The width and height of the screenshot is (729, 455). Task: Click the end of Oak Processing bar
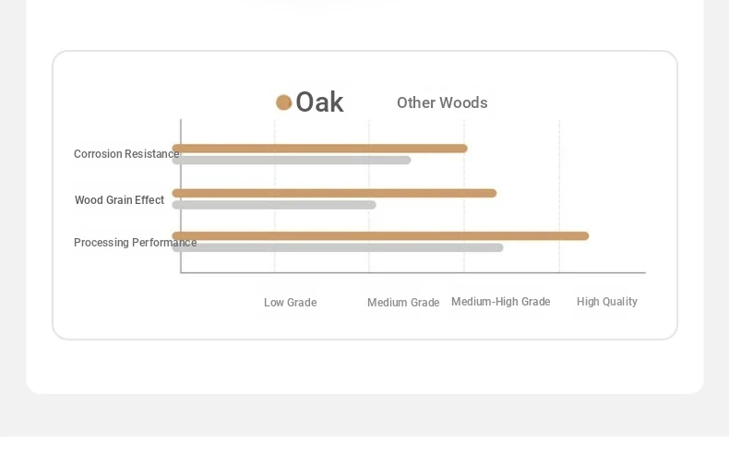click(x=585, y=235)
